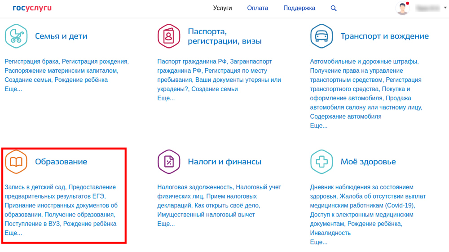This screenshot has height=252, width=449.
Task: Show more Транспорт и вождение services via Еще...
Action: tap(318, 126)
